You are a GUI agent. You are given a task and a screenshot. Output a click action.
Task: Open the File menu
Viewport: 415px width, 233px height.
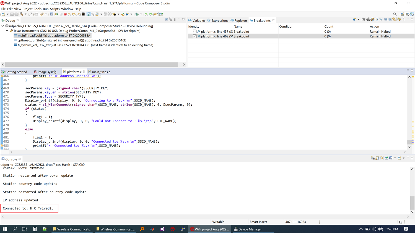pyautogui.click(x=3, y=9)
